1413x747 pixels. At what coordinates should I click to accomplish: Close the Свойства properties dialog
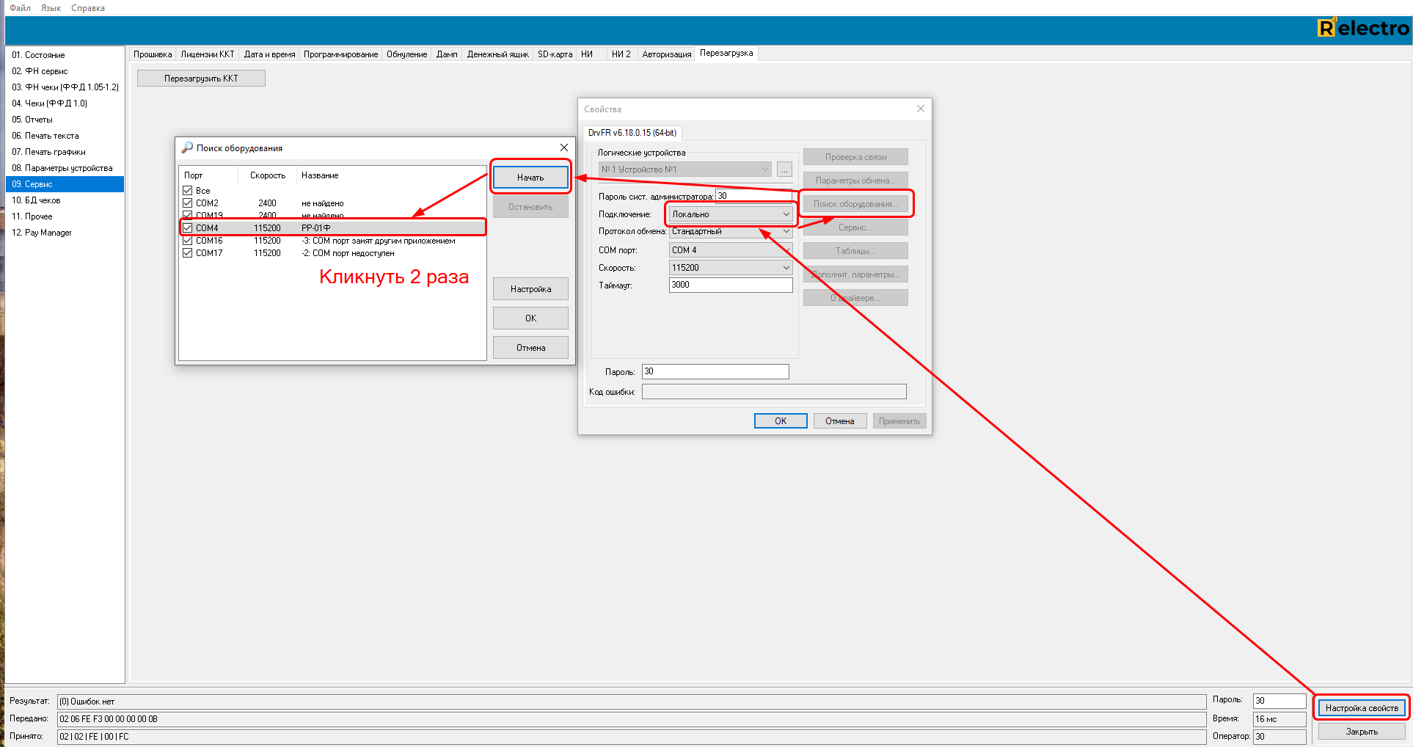pyautogui.click(x=920, y=109)
